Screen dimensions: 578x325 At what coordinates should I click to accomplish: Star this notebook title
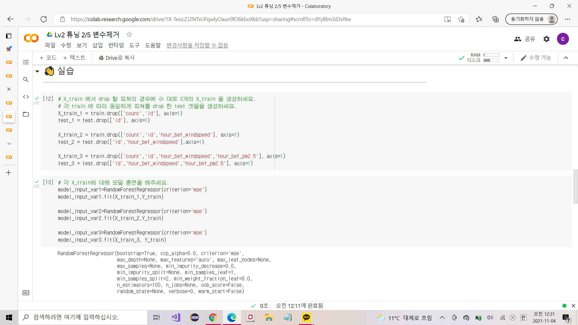129,35
